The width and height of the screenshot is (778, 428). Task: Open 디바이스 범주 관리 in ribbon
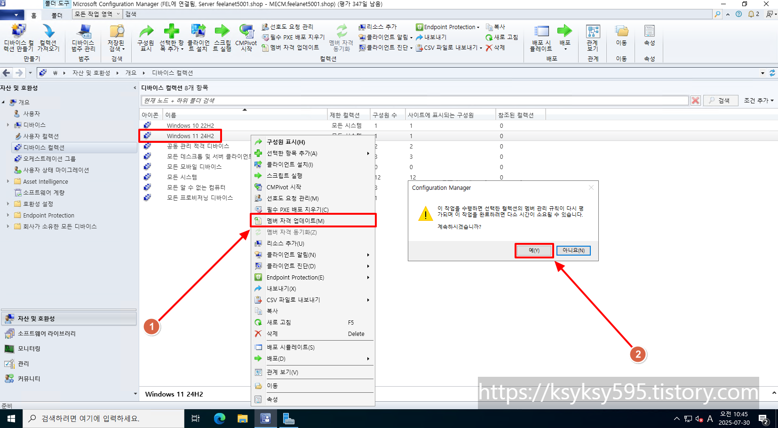tap(83, 38)
